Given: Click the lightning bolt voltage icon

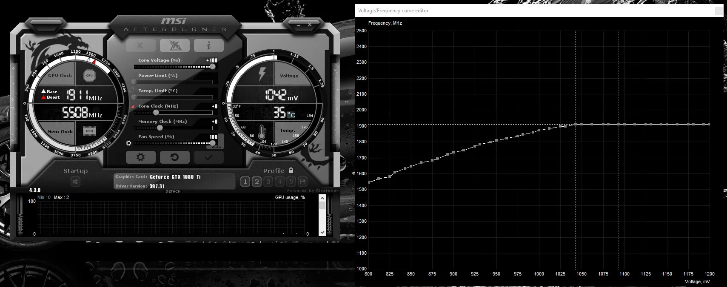Looking at the screenshot, I should click(262, 74).
